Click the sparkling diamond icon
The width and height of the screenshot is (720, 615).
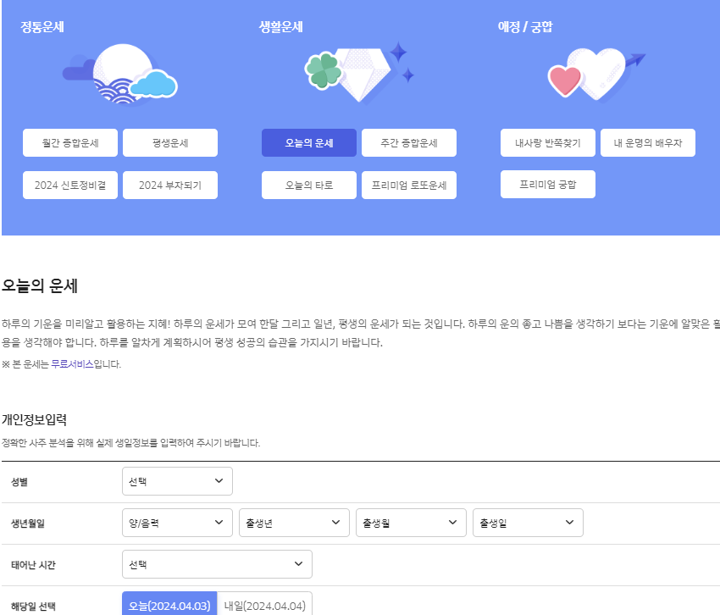(x=364, y=75)
